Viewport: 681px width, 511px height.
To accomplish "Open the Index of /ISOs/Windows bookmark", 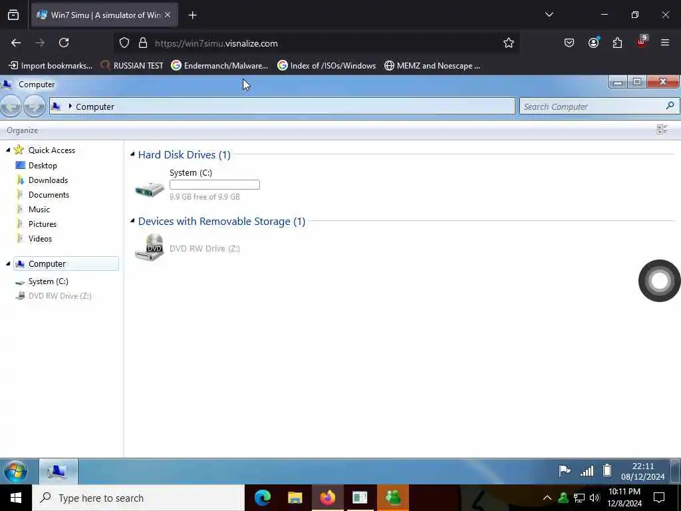I will pos(327,66).
